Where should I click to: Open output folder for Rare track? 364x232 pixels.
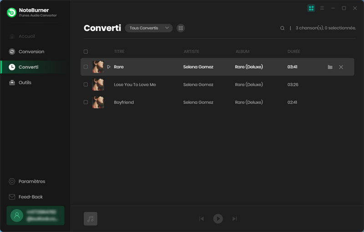(330, 67)
